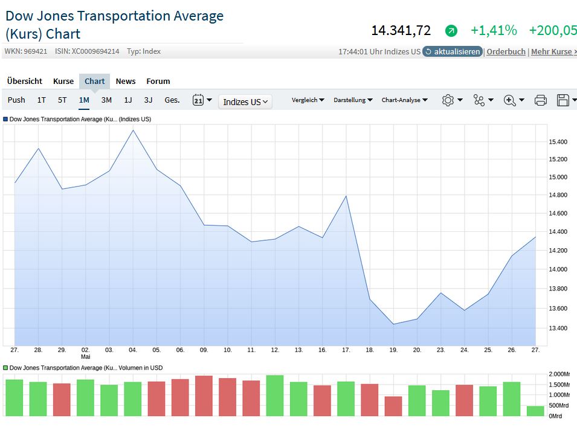Click the WKN: 969421 text

[26, 51]
